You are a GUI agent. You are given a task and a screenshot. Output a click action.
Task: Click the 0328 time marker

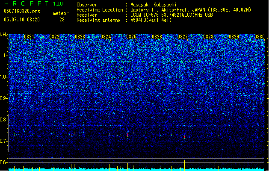208,37
